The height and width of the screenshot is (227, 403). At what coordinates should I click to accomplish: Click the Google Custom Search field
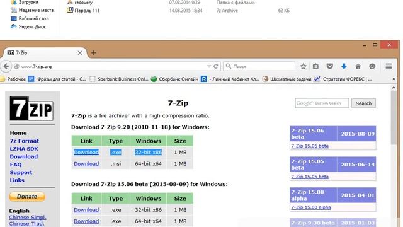tap(322, 103)
